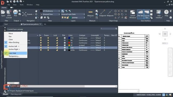Close the Практическая работа file tab
The image size is (173, 97).
40,24
